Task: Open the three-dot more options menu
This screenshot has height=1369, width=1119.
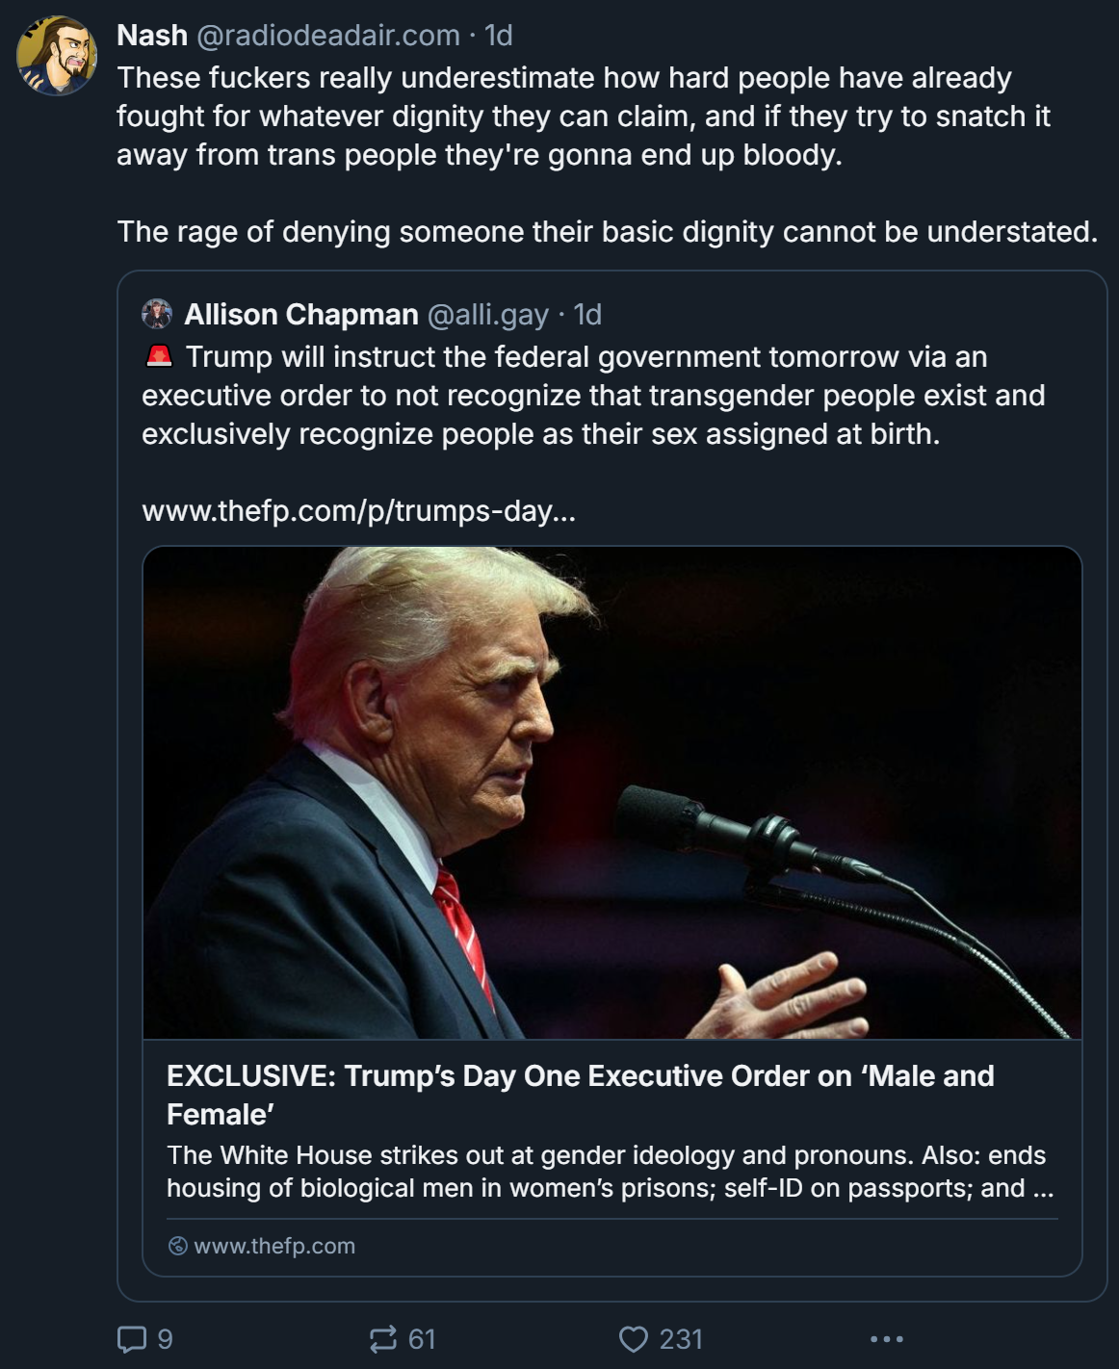Action: (x=886, y=1339)
